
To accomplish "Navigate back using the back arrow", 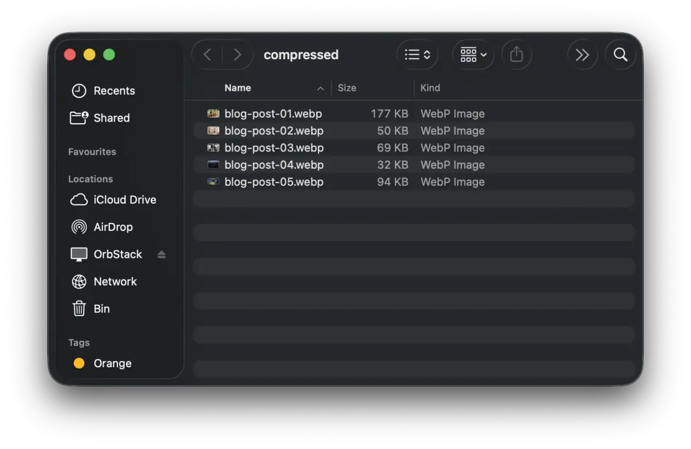I will coord(207,54).
